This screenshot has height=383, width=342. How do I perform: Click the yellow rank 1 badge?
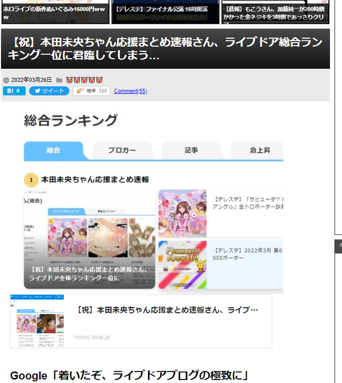(31, 180)
